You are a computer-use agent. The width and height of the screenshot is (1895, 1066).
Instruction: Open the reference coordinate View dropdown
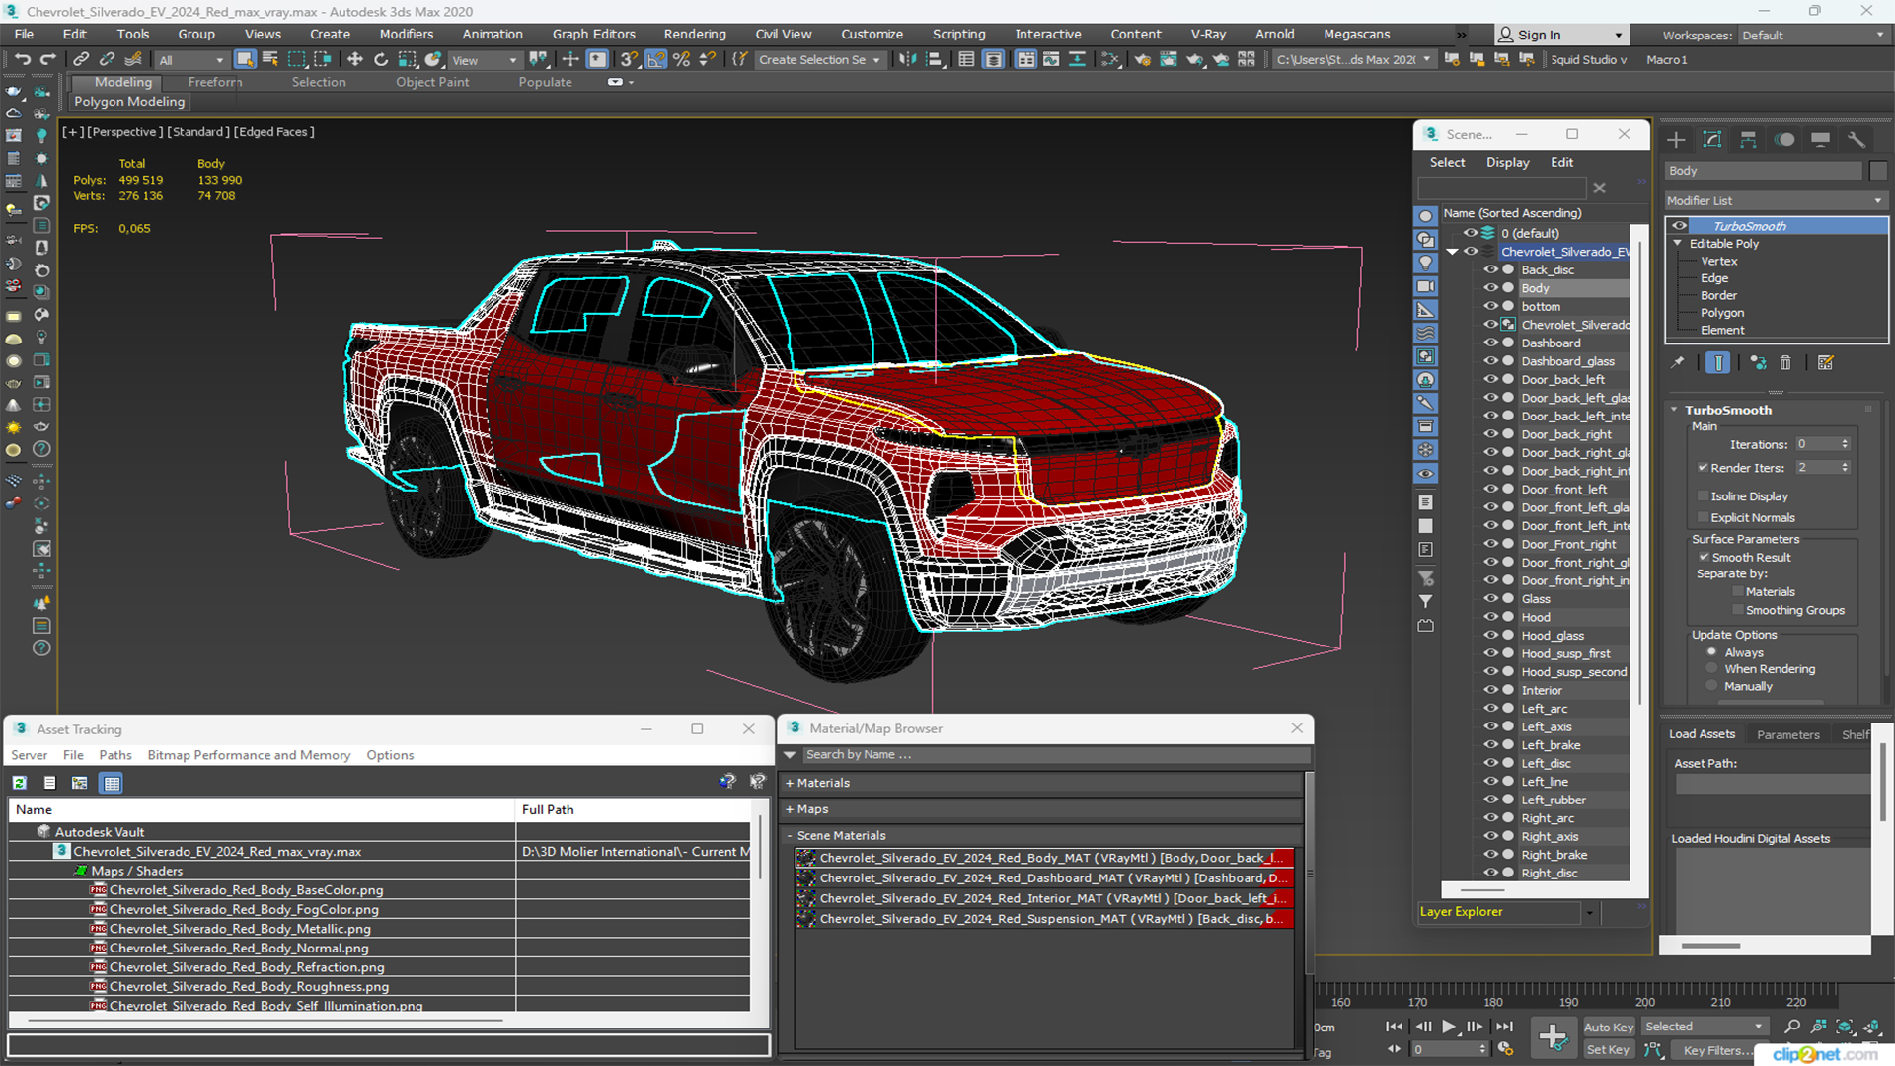[484, 60]
